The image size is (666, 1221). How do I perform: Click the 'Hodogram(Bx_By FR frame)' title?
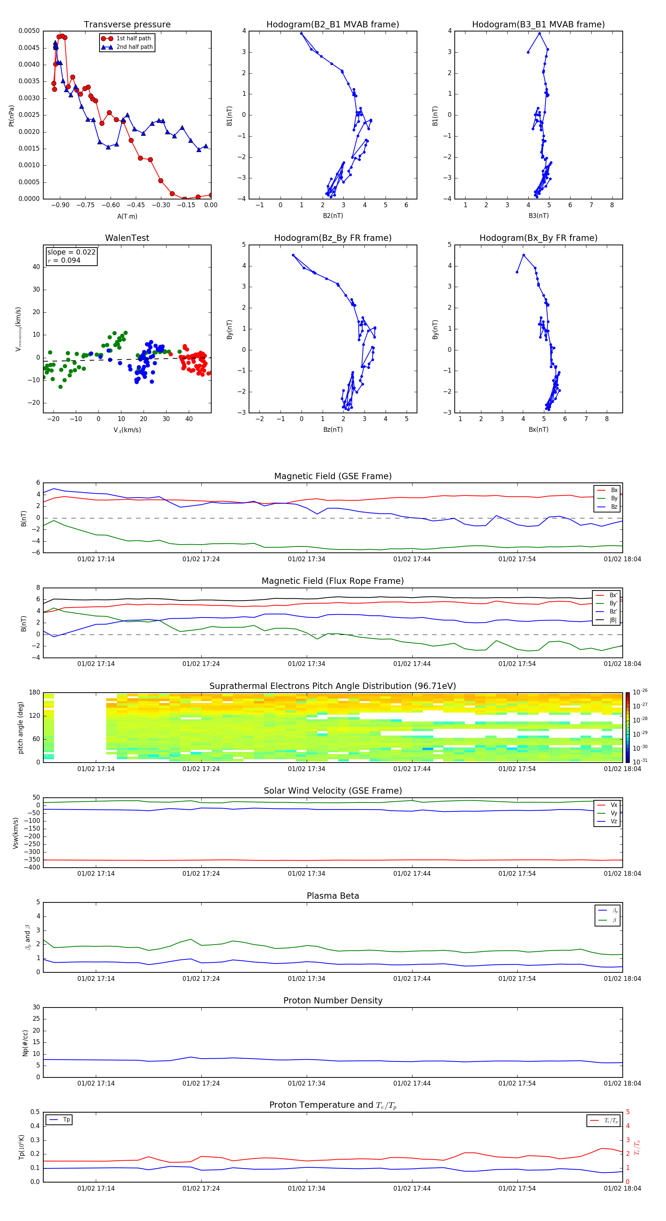538,238
